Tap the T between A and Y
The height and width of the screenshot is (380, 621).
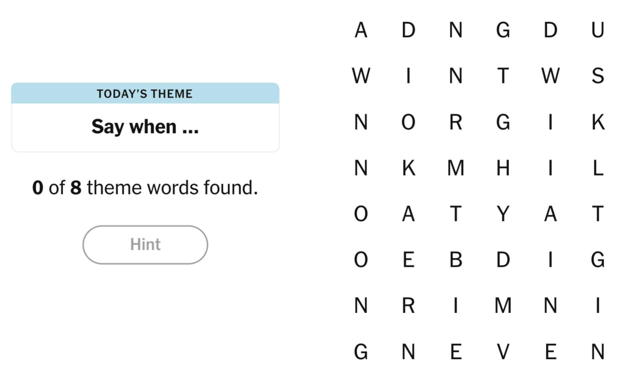(456, 214)
